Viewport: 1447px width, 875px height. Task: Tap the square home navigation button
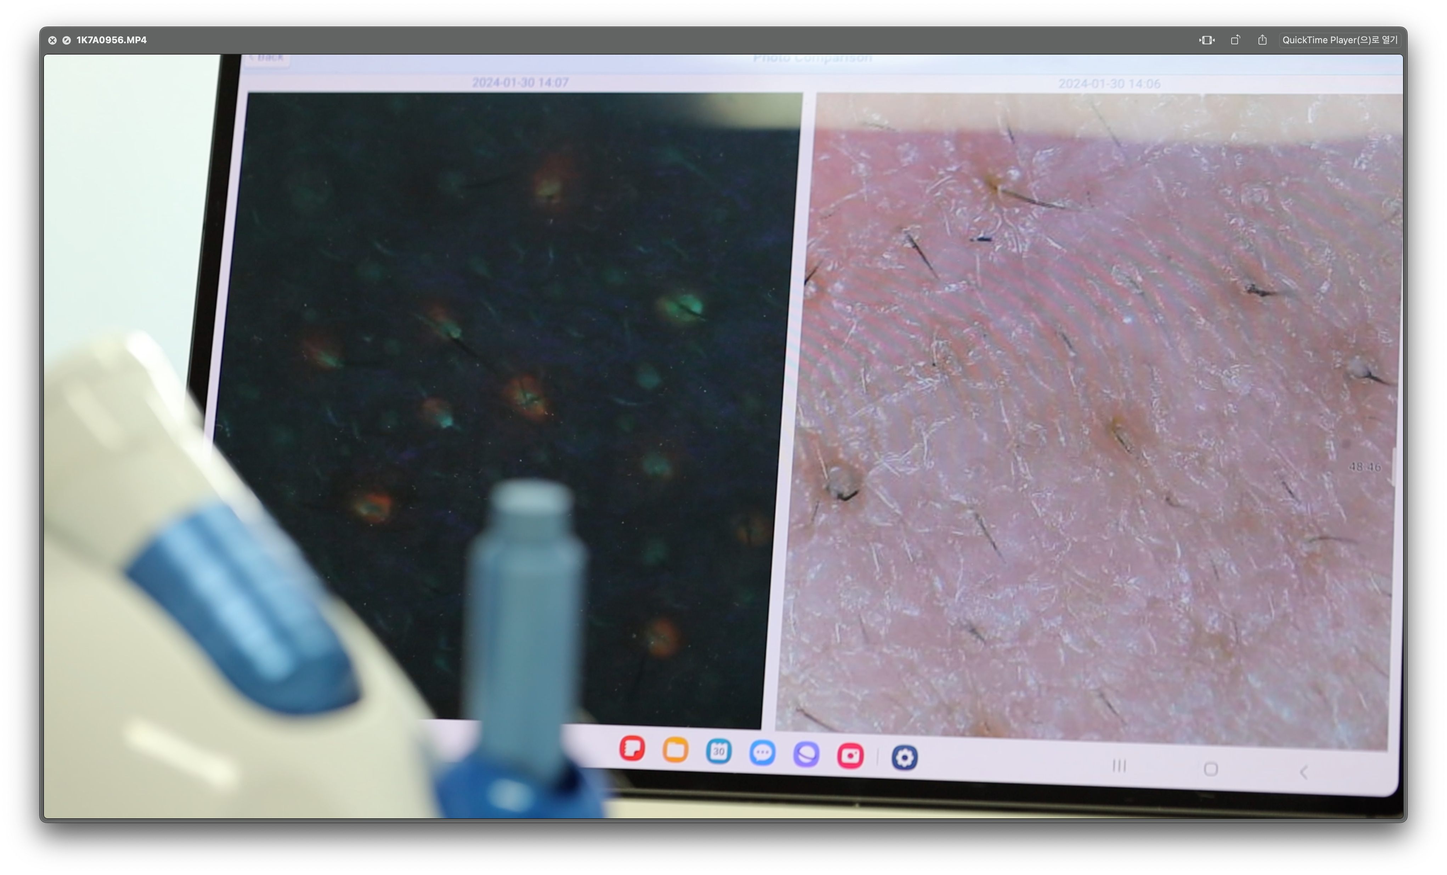1210,769
